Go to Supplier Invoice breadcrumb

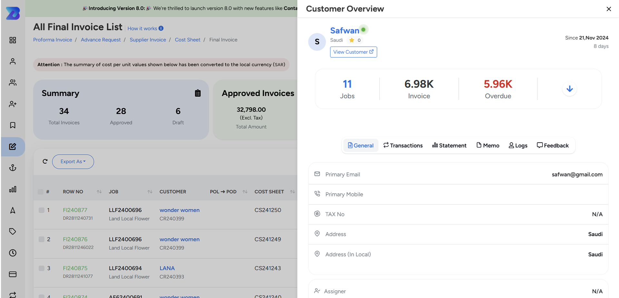[x=148, y=40]
